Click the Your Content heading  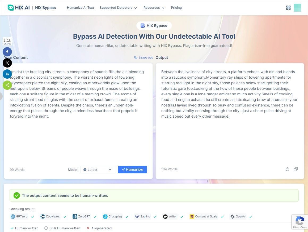click(x=16, y=57)
